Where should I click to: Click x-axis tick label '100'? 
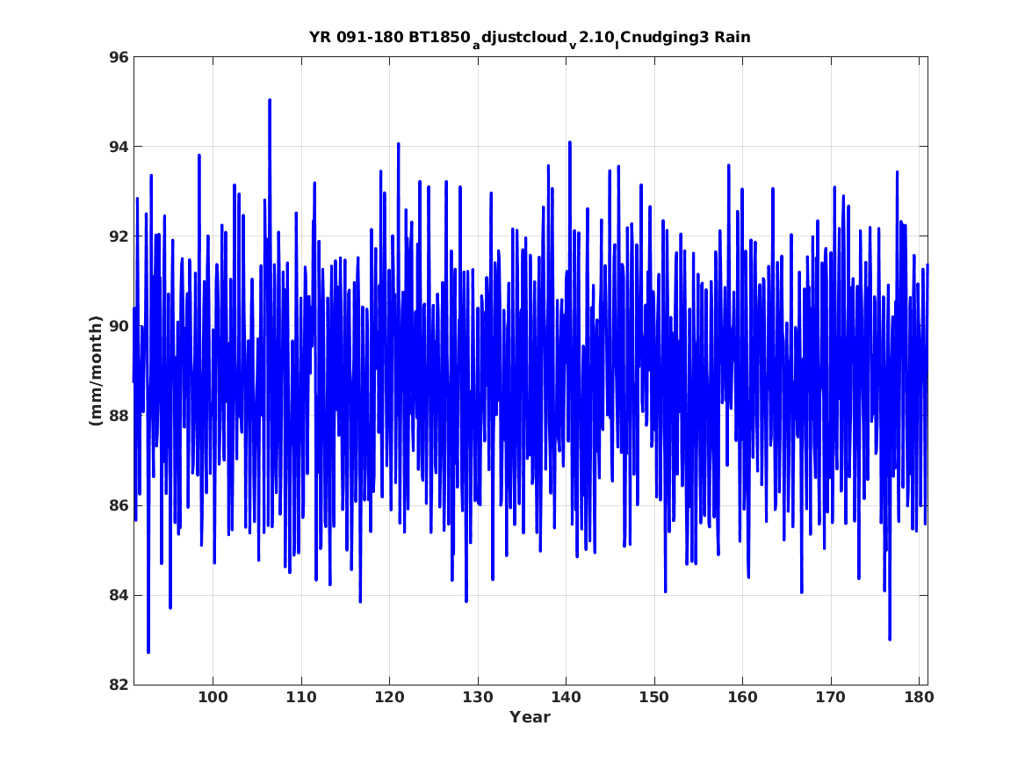pyautogui.click(x=213, y=697)
